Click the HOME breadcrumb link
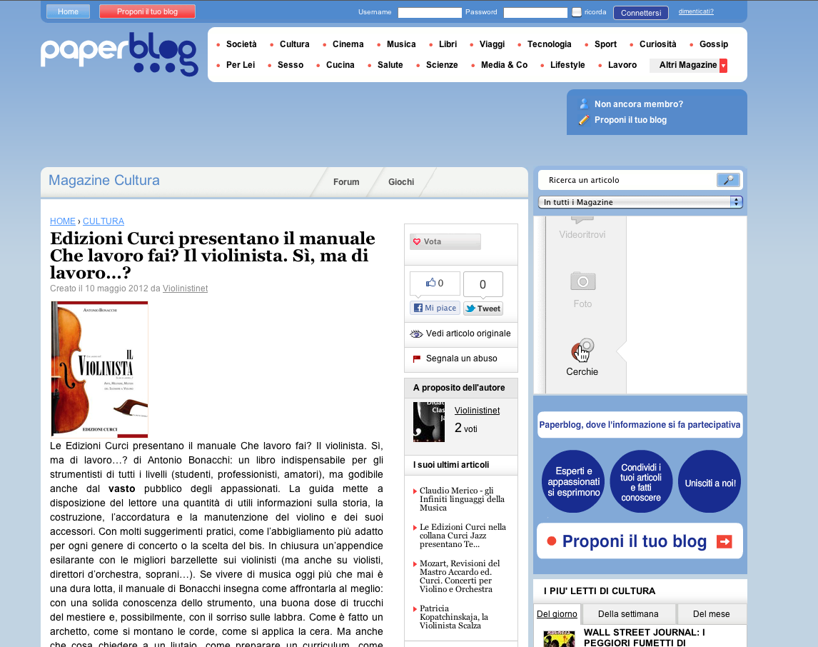 click(63, 221)
